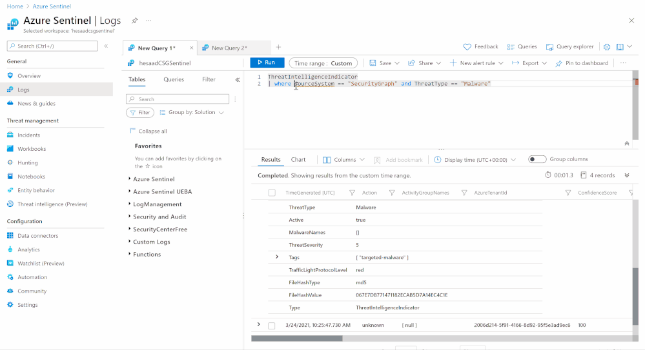
Task: Open Group by: Solution dropdown
Action: pyautogui.click(x=192, y=113)
